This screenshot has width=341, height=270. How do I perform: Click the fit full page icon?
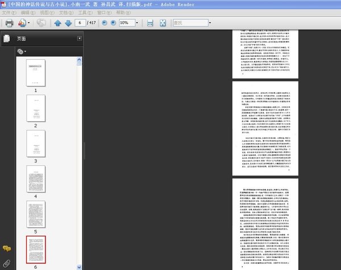163,23
